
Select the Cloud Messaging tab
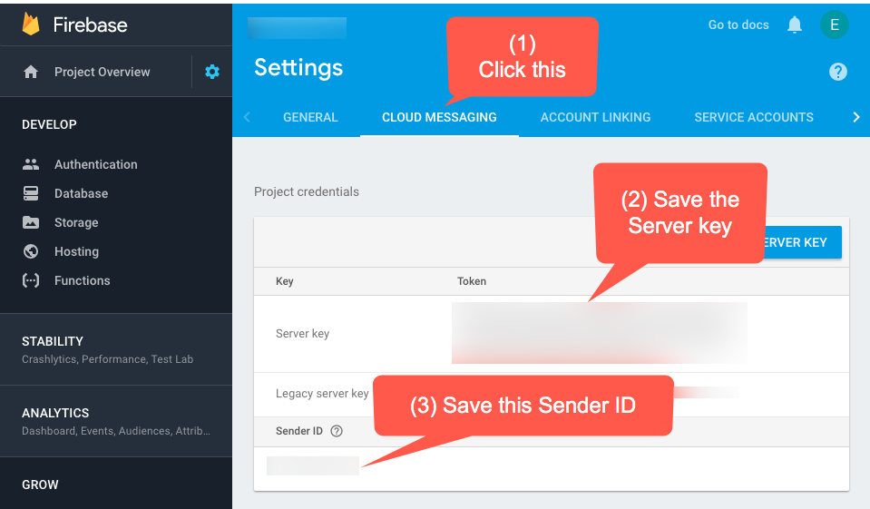[x=439, y=117]
